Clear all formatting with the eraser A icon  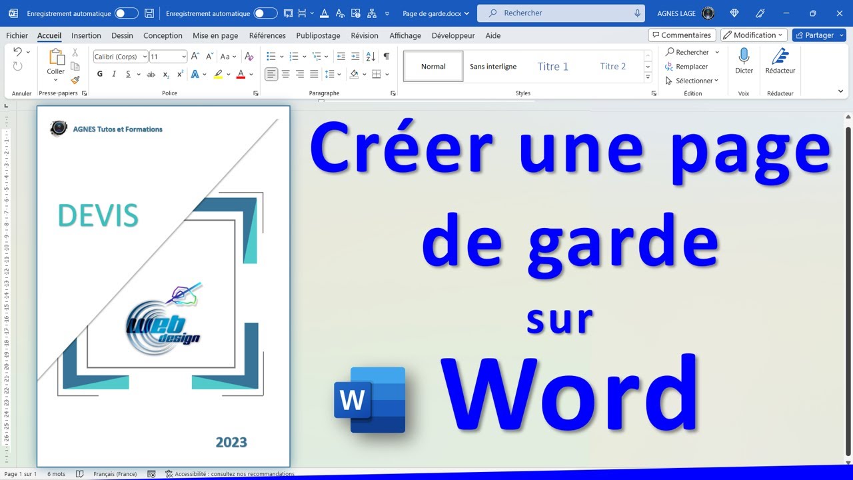click(249, 57)
